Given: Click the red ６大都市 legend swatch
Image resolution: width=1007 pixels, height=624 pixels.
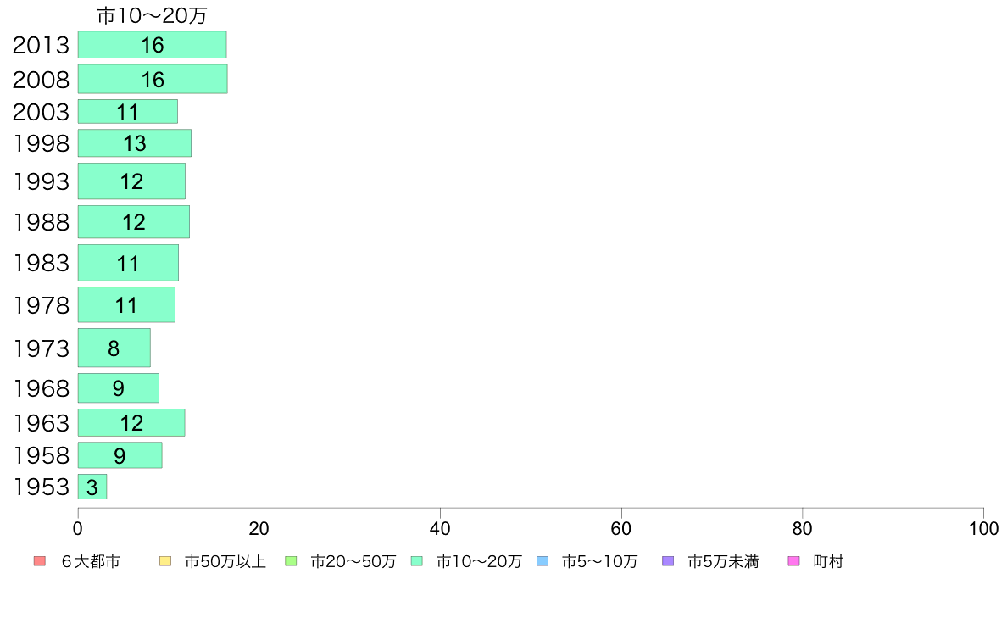Looking at the screenshot, I should [40, 561].
